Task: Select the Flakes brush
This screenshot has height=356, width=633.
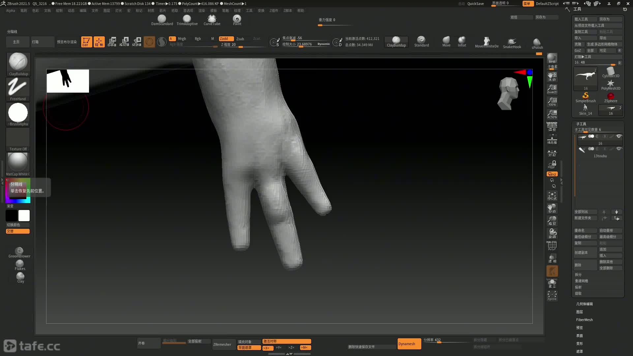Action: (x=20, y=265)
